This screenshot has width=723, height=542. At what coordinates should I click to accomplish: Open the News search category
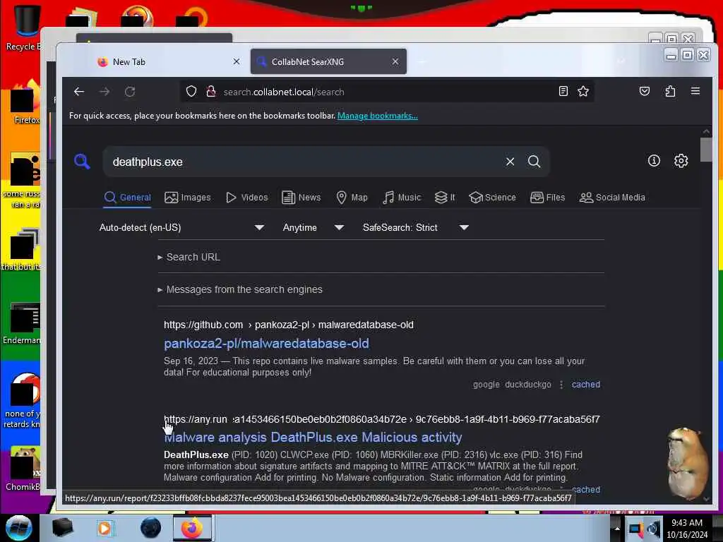[301, 198]
